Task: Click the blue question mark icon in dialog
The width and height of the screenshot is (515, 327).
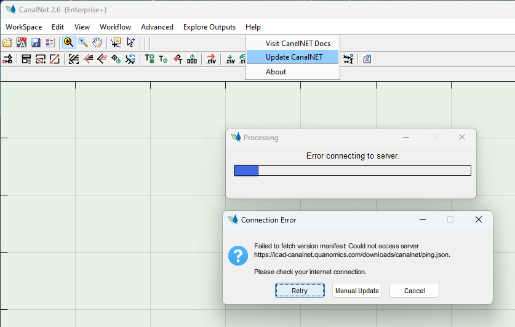Action: (x=238, y=256)
